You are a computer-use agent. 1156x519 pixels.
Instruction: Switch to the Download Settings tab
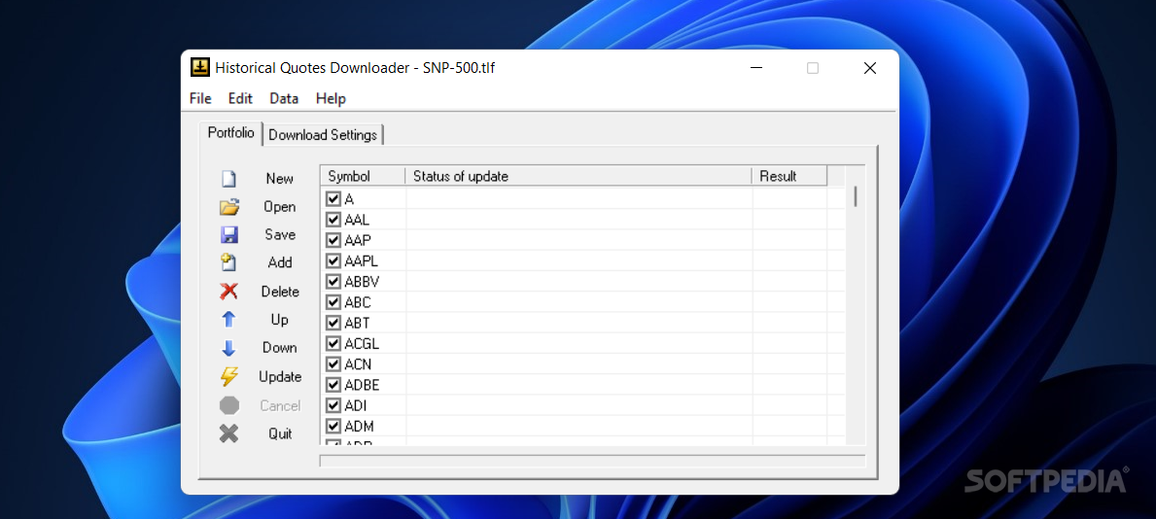coord(323,135)
